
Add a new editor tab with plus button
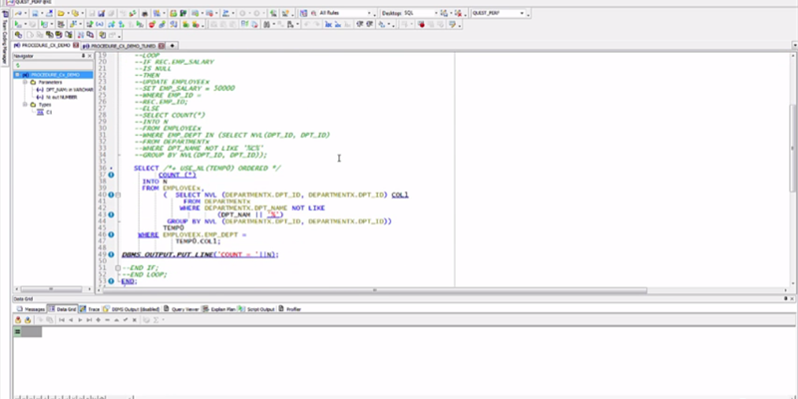click(172, 46)
